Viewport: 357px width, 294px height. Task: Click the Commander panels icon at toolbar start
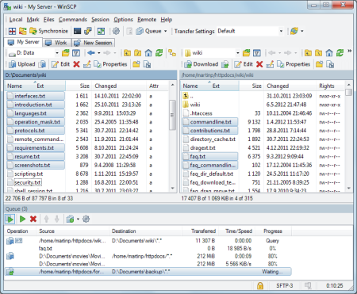(x=12, y=31)
